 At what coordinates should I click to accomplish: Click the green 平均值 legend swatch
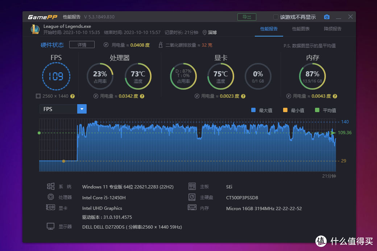317,110
